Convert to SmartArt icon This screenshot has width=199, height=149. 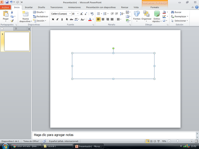click(x=128, y=20)
